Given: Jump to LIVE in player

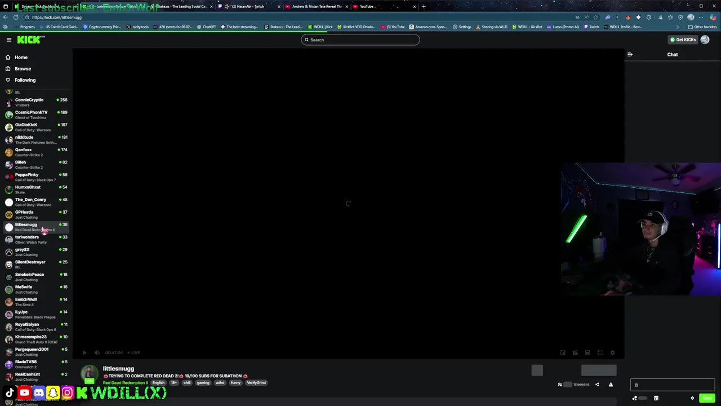Looking at the screenshot, I should [x=134, y=352].
